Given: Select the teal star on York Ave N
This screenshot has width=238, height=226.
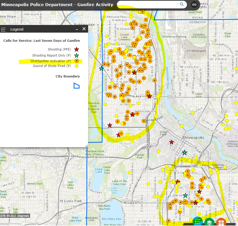Looking at the screenshot, I should click(x=101, y=69).
